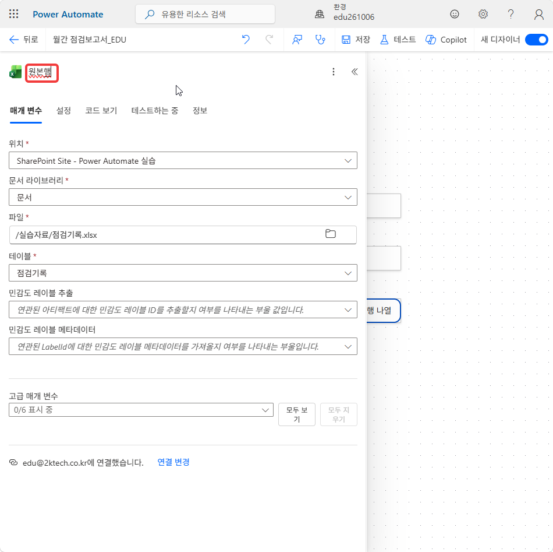The image size is (553, 552).
Task: Select the 행 나열 action card on canvas
Action: 384,311
